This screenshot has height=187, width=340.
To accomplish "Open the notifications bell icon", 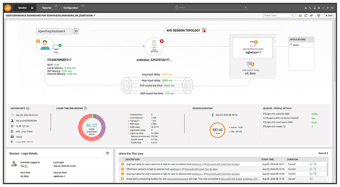I will pyautogui.click(x=319, y=8).
